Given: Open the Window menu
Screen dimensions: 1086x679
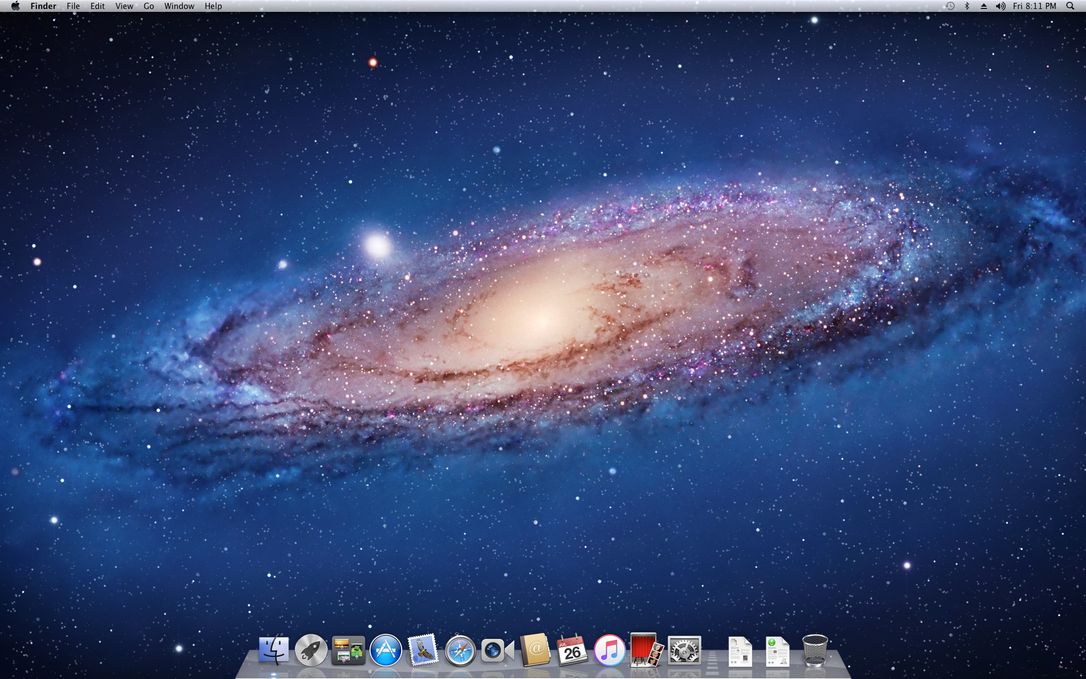Looking at the screenshot, I should coord(179,6).
